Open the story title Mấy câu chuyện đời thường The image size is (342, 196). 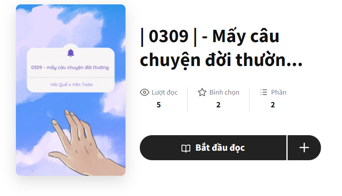[221, 48]
